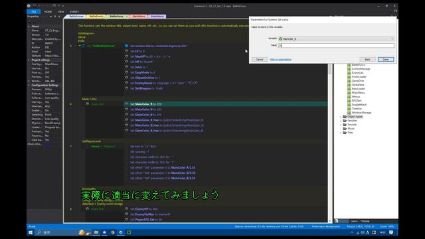The width and height of the screenshot is (425, 239).
Task: Close the Properties panel
Action: point(59,17)
